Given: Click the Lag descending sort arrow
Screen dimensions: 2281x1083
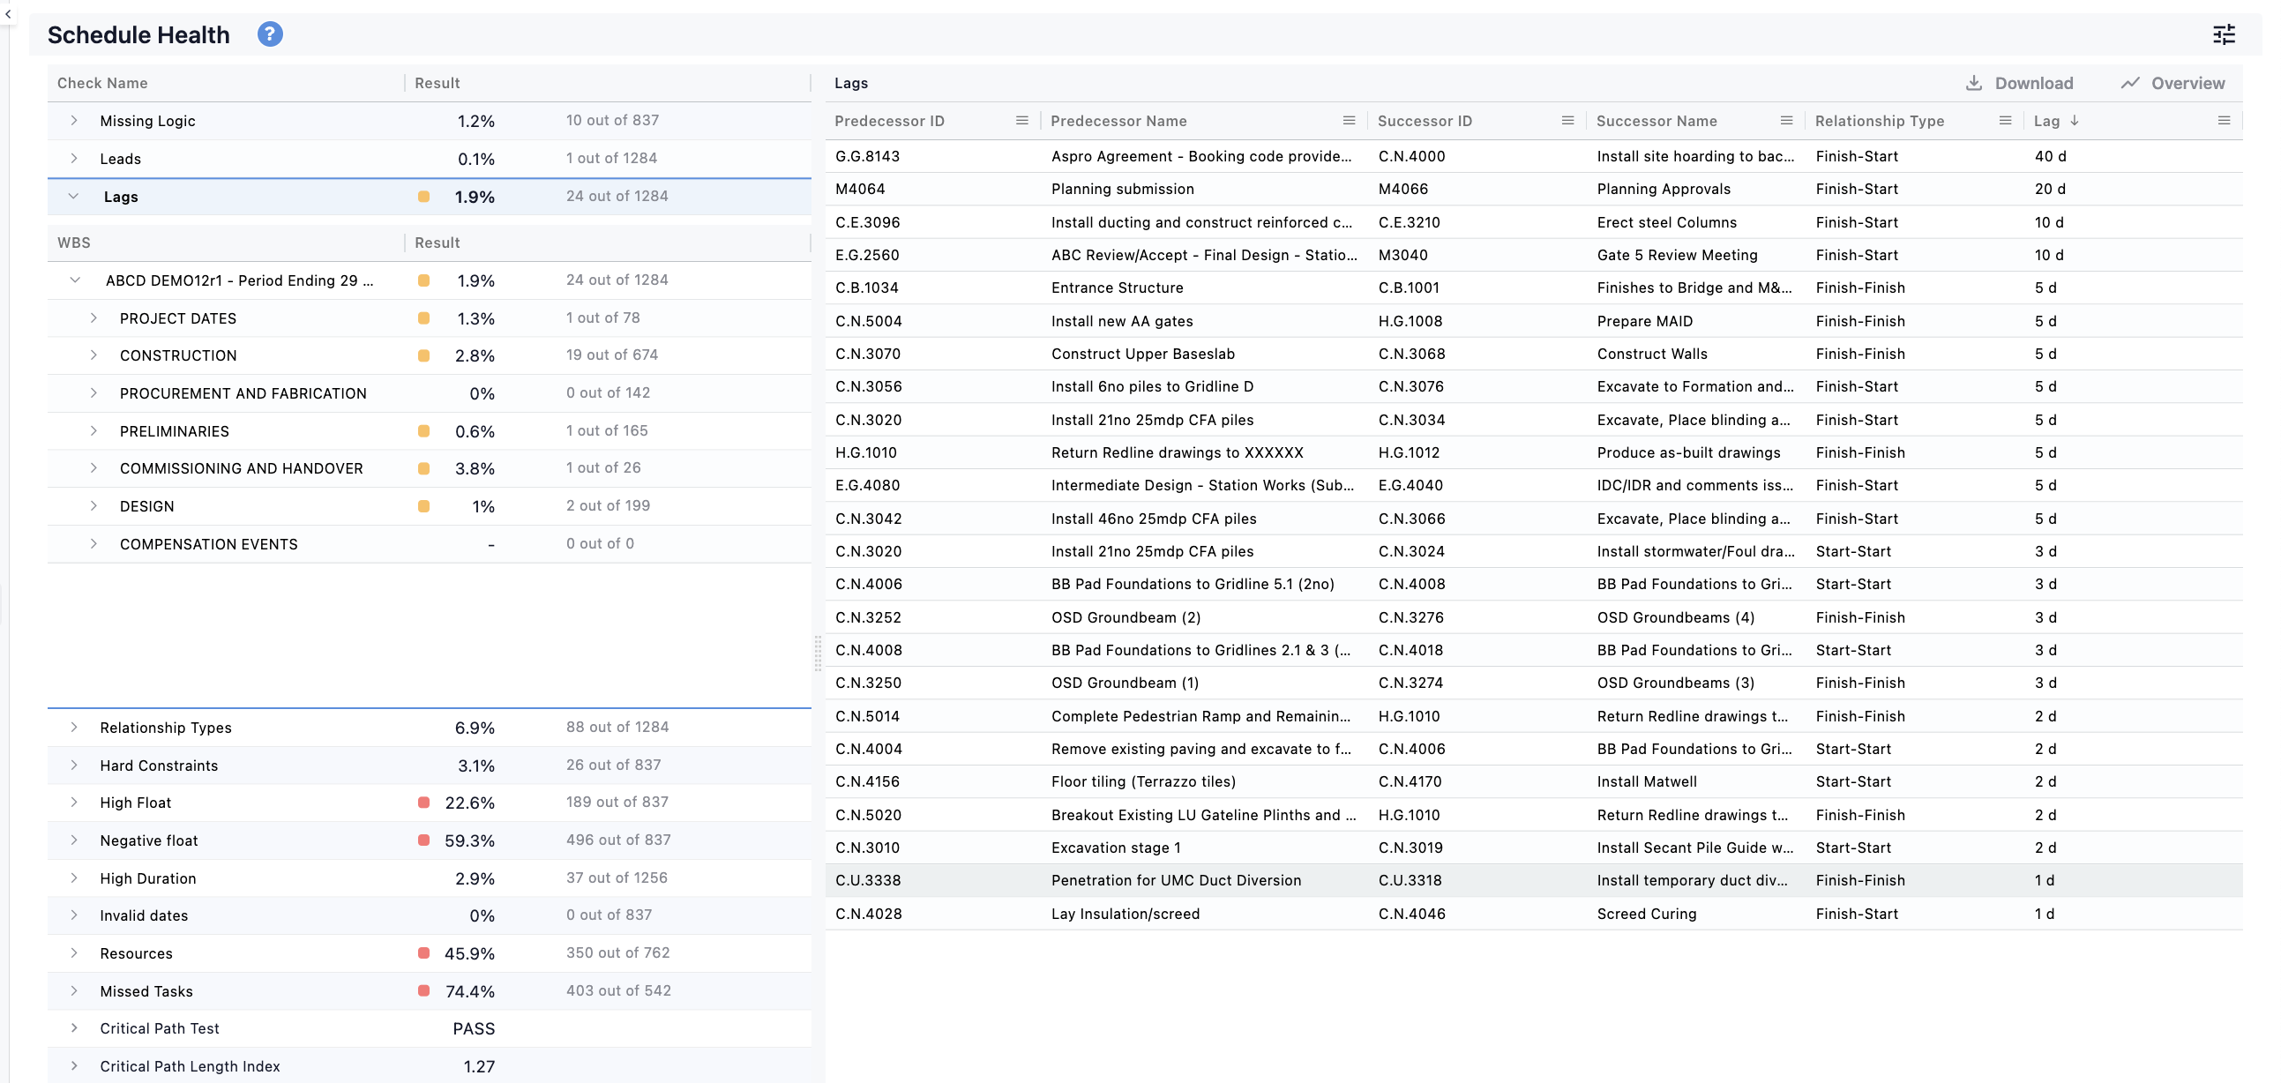Looking at the screenshot, I should [2075, 121].
